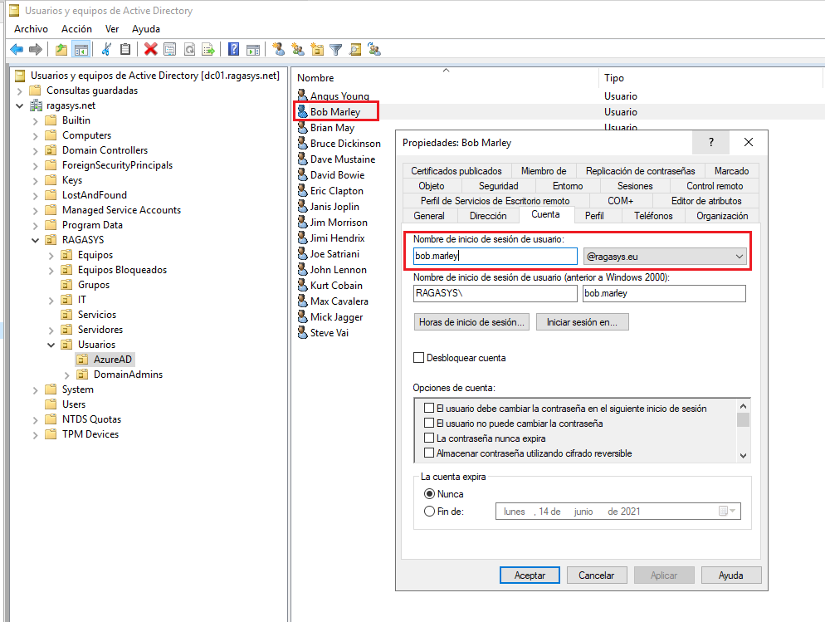Switch to the Perfil tab
Screen dimensions: 825x622
point(598,215)
